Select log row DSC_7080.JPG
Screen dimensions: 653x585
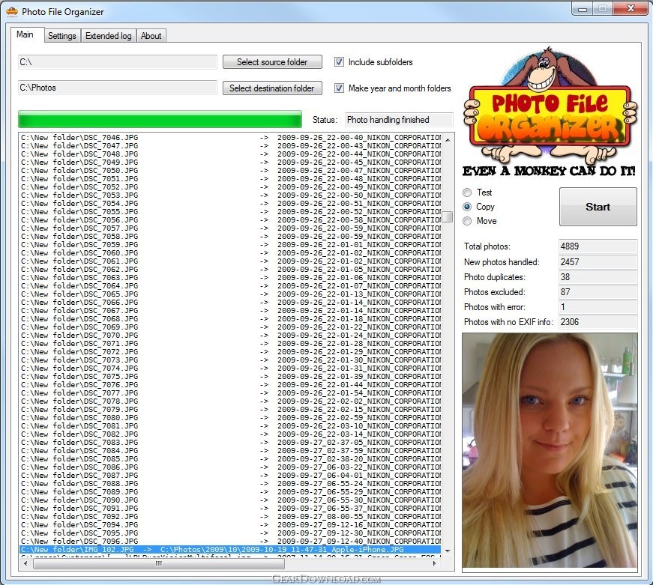pos(230,417)
